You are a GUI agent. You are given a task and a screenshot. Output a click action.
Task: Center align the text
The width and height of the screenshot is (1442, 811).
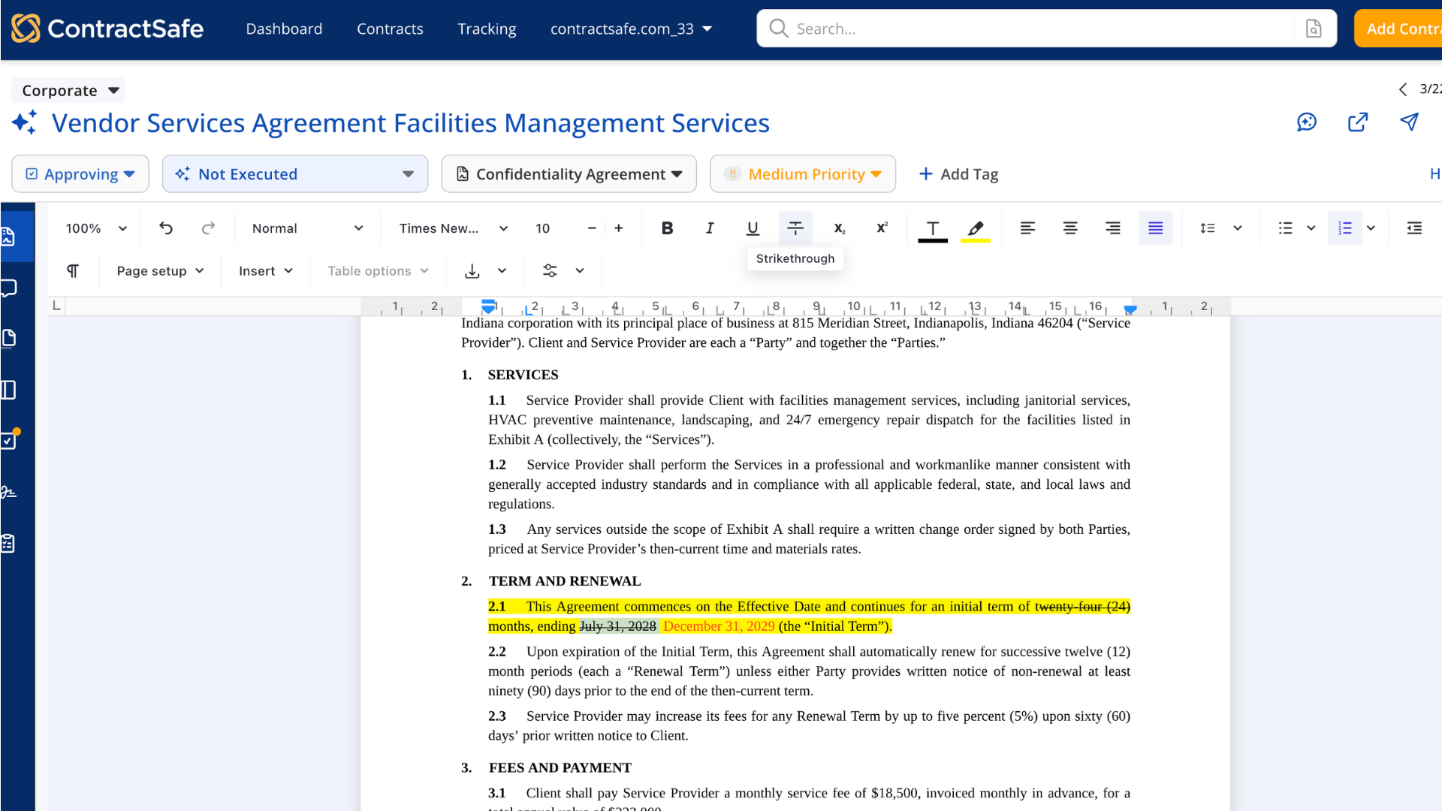point(1070,228)
